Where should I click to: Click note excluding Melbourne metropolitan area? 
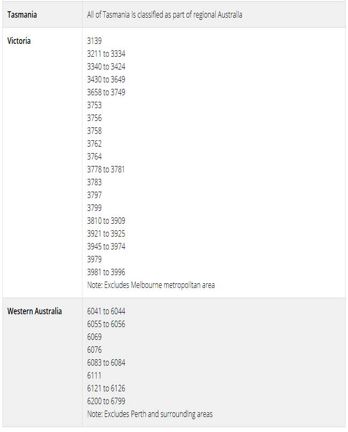click(x=151, y=285)
